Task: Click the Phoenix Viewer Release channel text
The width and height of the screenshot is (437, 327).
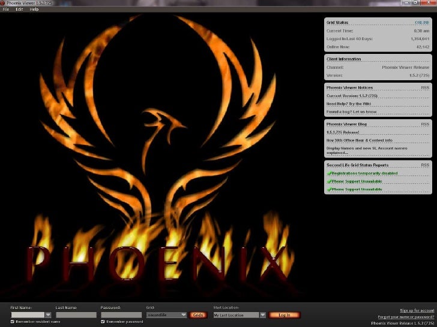Action: click(406, 67)
